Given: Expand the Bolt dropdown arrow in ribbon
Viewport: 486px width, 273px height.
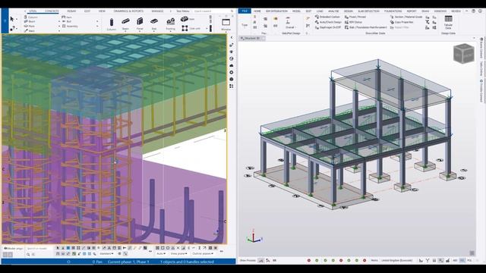Looking at the screenshot, I should coord(97,22).
